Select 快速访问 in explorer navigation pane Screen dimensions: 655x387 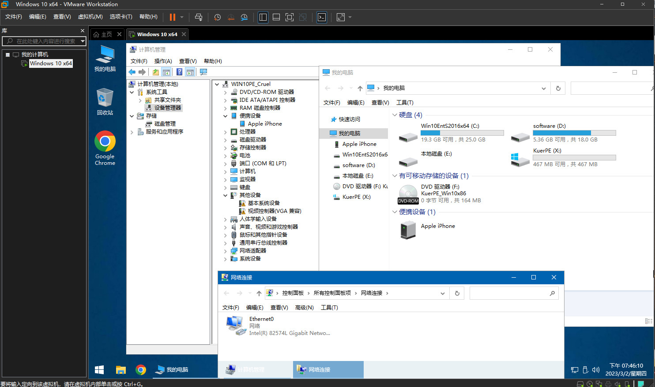pos(349,119)
